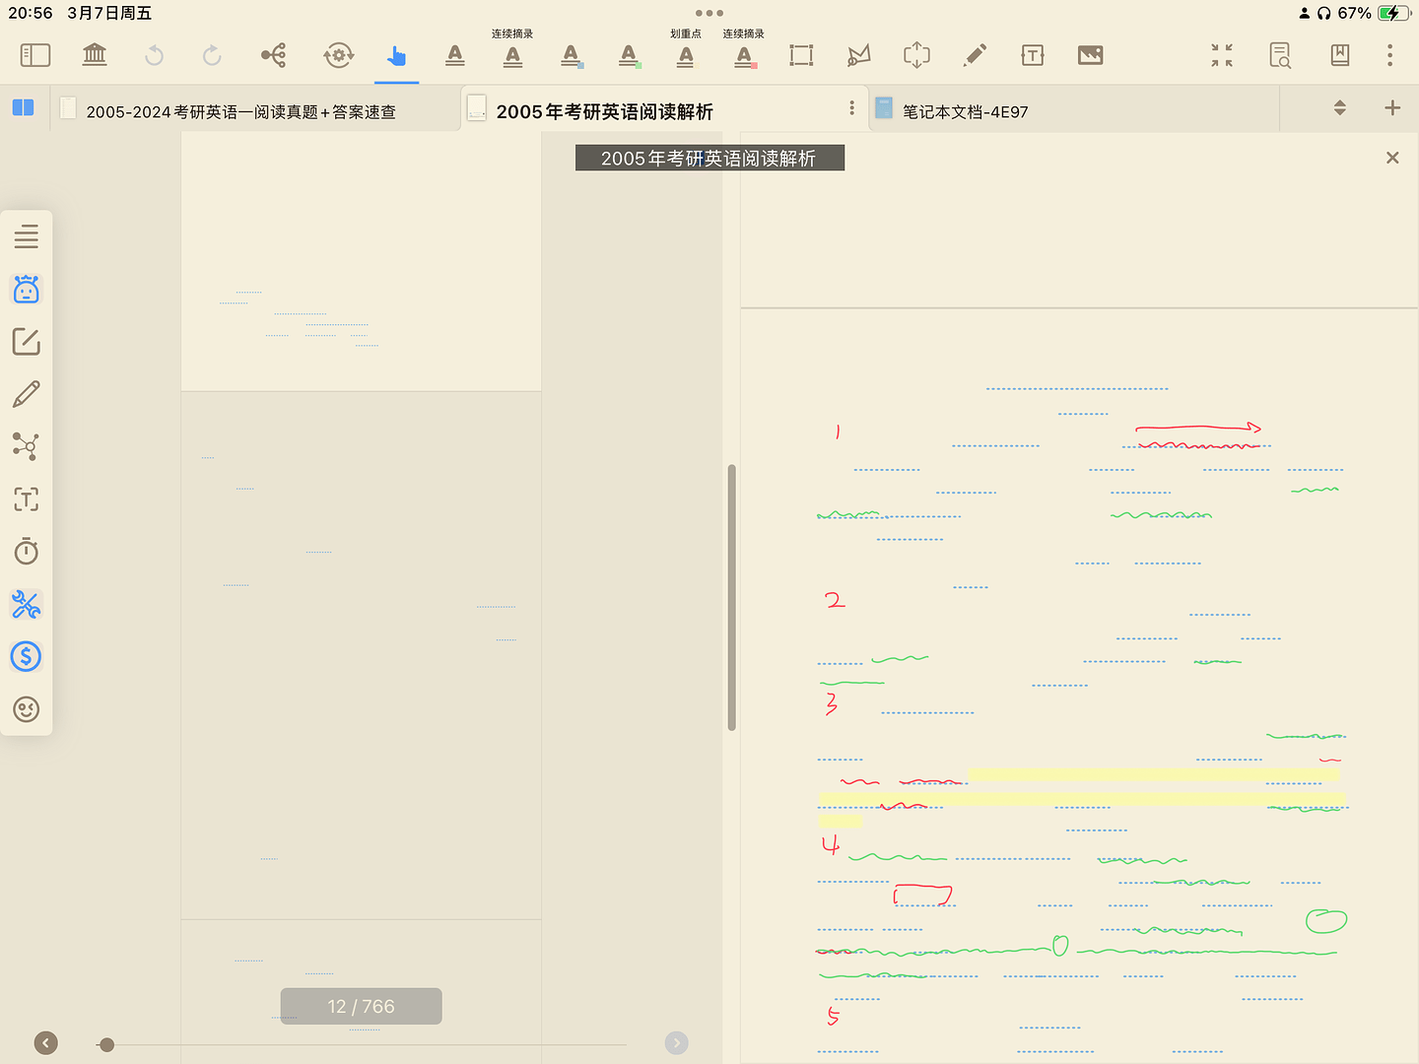
Task: Select the pencil icon in left sidebar
Action: pos(27,394)
